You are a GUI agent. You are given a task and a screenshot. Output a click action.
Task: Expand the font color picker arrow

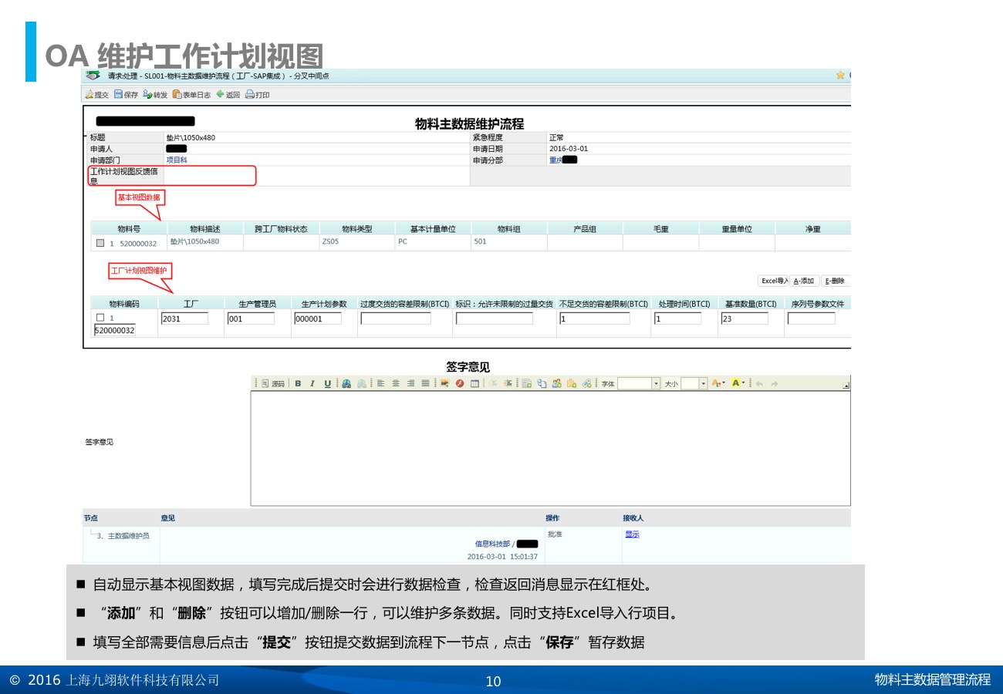(x=724, y=383)
